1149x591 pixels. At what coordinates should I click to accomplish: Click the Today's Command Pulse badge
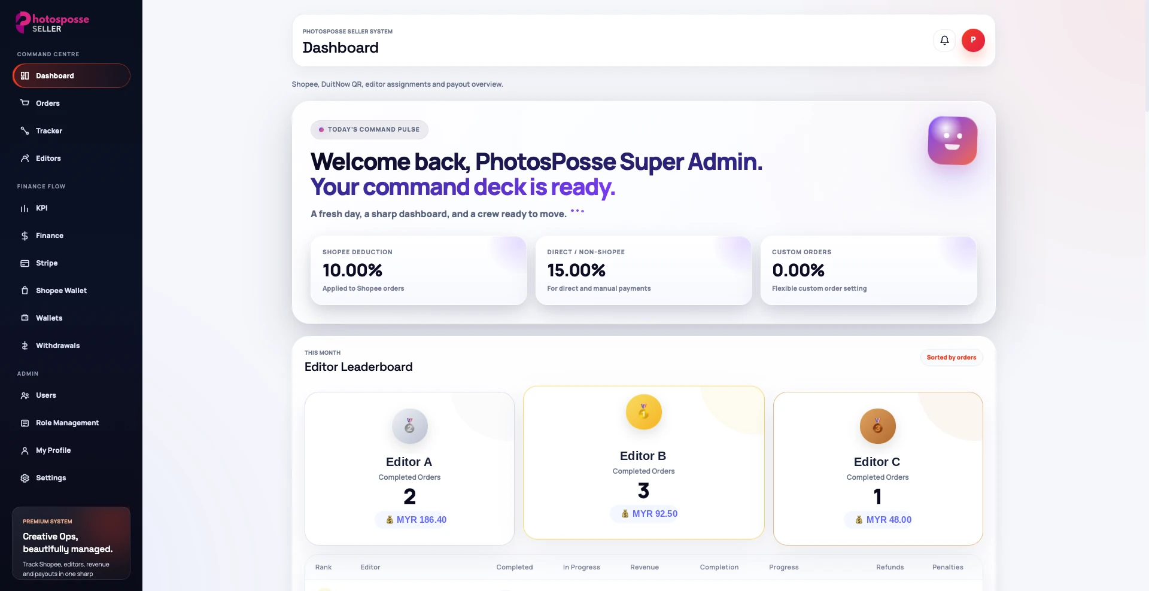369,130
